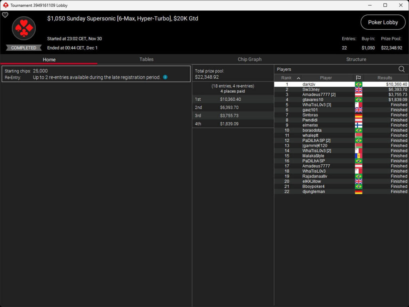The width and height of the screenshot is (409, 307).
Task: Click the flag next to Malaka$tyle
Action: [358, 156]
